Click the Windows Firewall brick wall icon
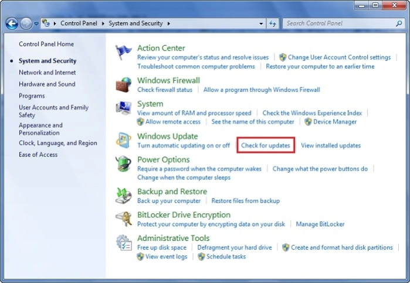 click(x=123, y=85)
